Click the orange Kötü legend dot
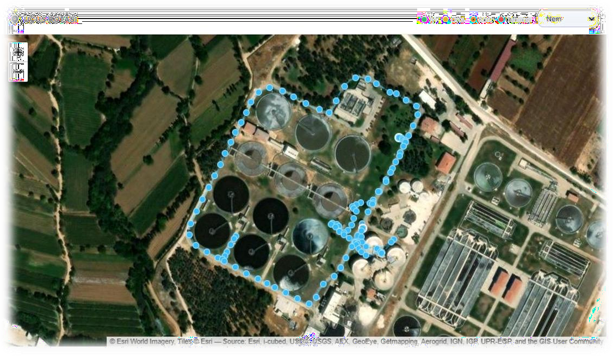This screenshot has height=356, width=613. pyautogui.click(x=473, y=19)
